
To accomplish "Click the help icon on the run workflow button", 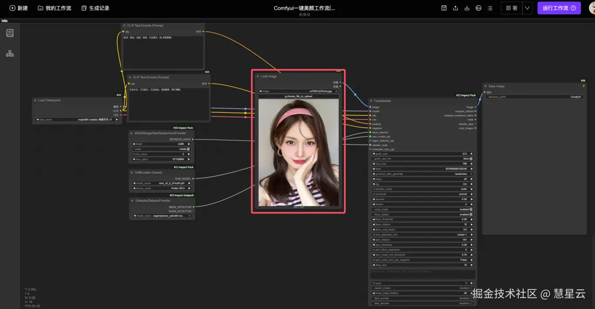I will pos(573,8).
